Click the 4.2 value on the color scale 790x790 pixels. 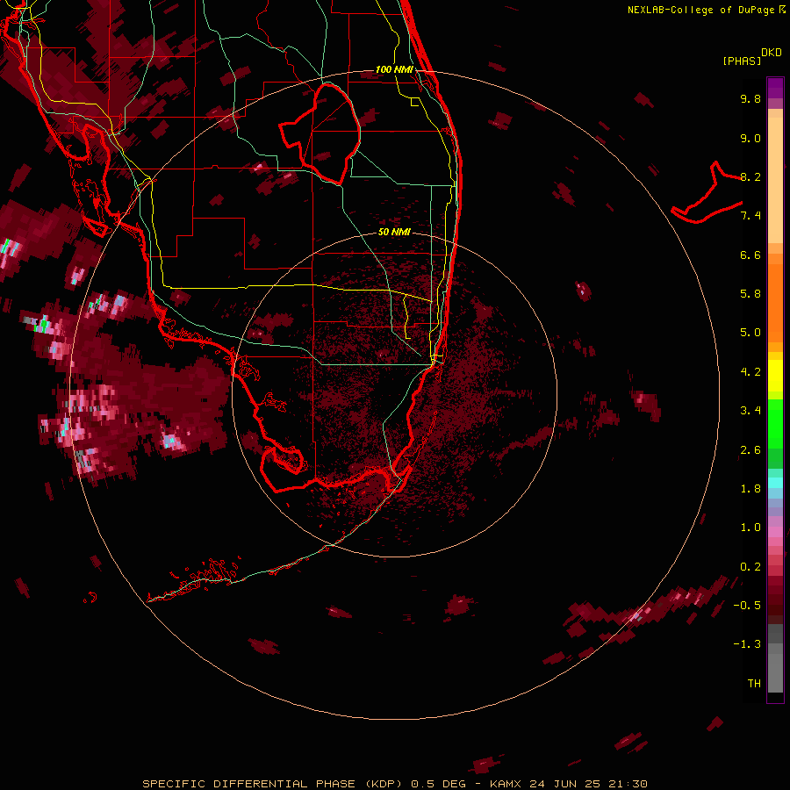pos(750,372)
